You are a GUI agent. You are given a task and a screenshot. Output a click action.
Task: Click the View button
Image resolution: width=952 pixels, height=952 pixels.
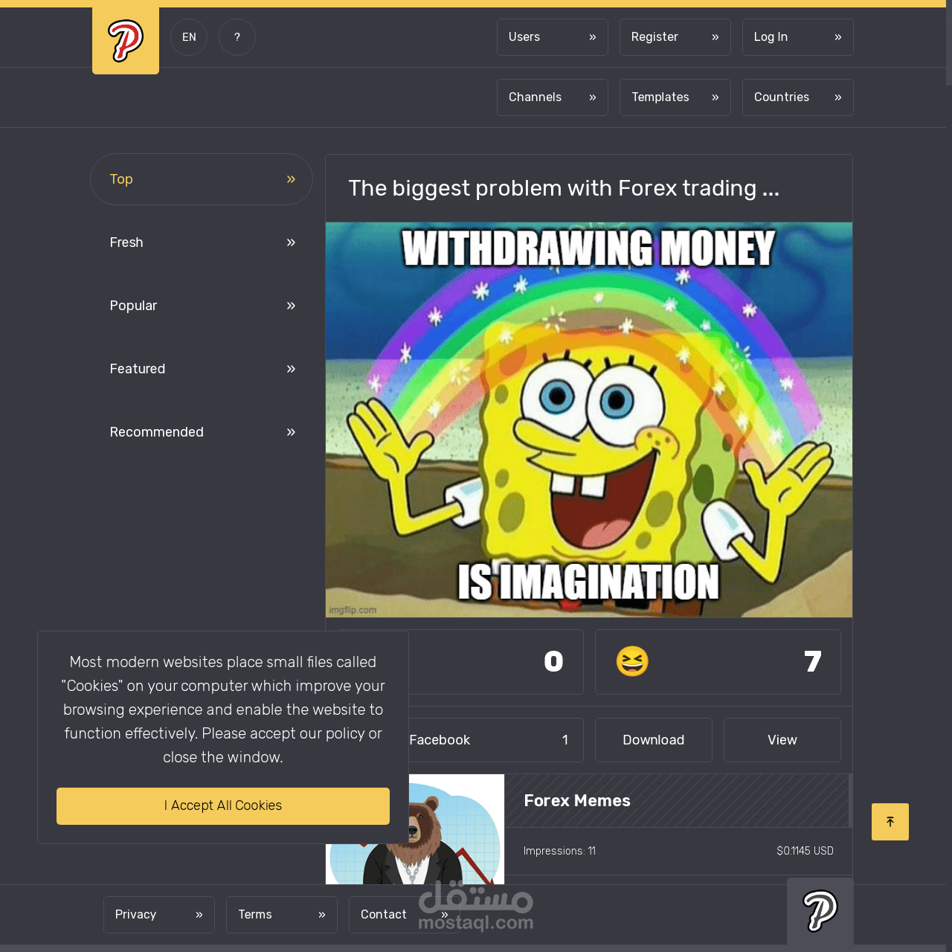(782, 740)
